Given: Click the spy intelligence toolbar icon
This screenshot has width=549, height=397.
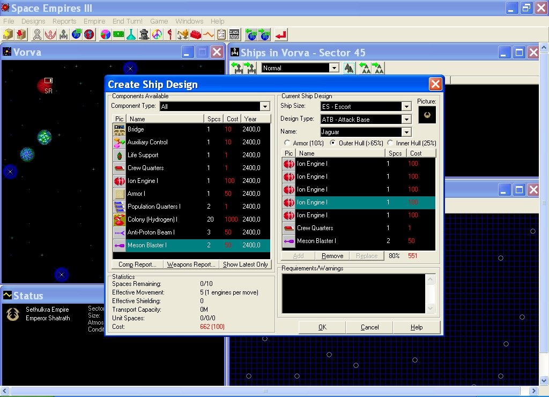Looking at the screenshot, I should coord(144,35).
